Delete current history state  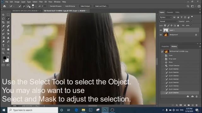pyautogui.click(x=197, y=96)
